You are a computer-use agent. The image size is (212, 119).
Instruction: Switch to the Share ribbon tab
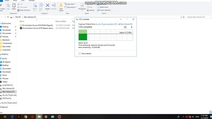pos(15,1)
